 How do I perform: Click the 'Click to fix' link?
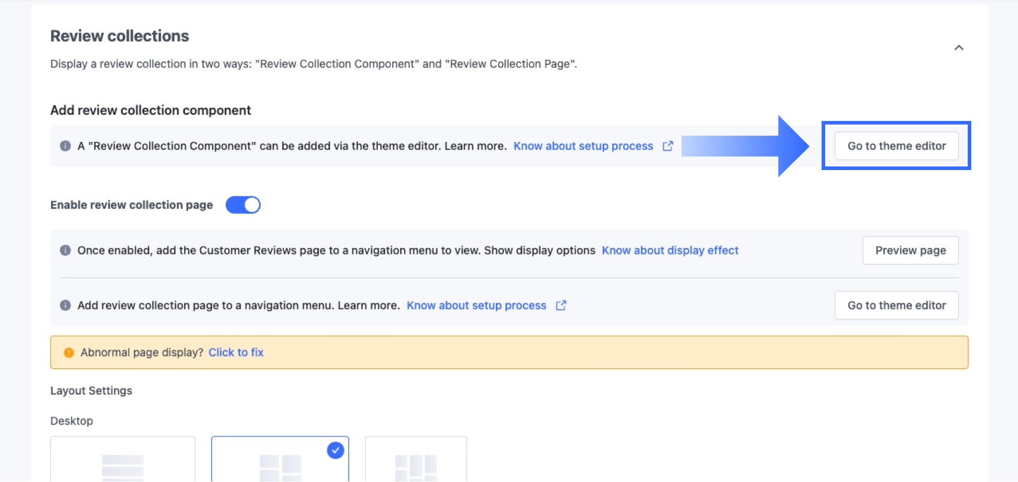[236, 353]
